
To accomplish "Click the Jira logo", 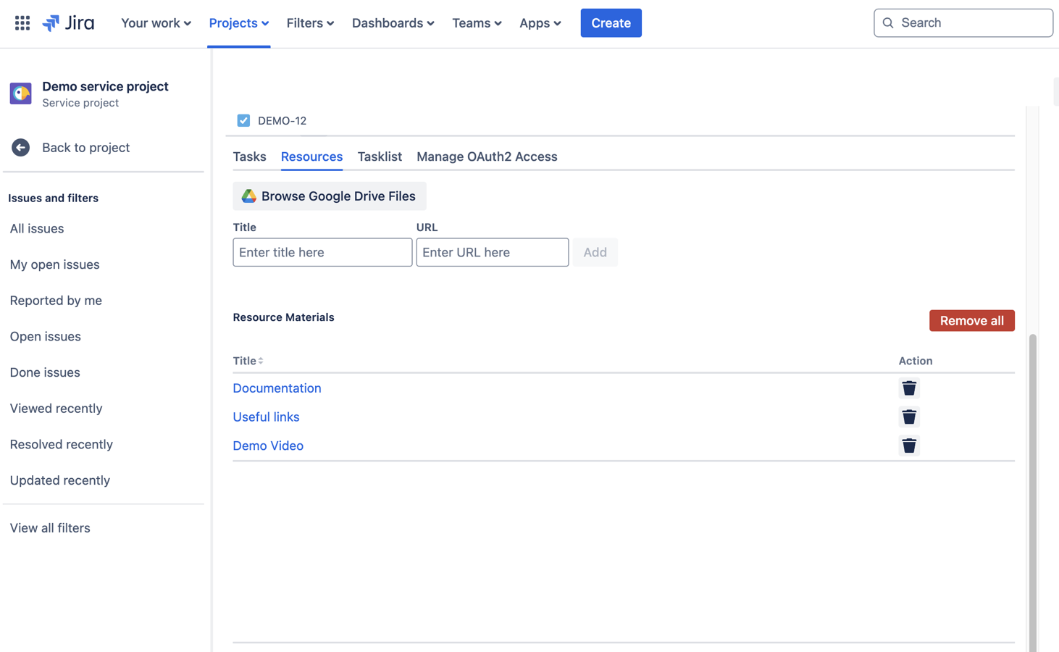I will click(x=69, y=22).
